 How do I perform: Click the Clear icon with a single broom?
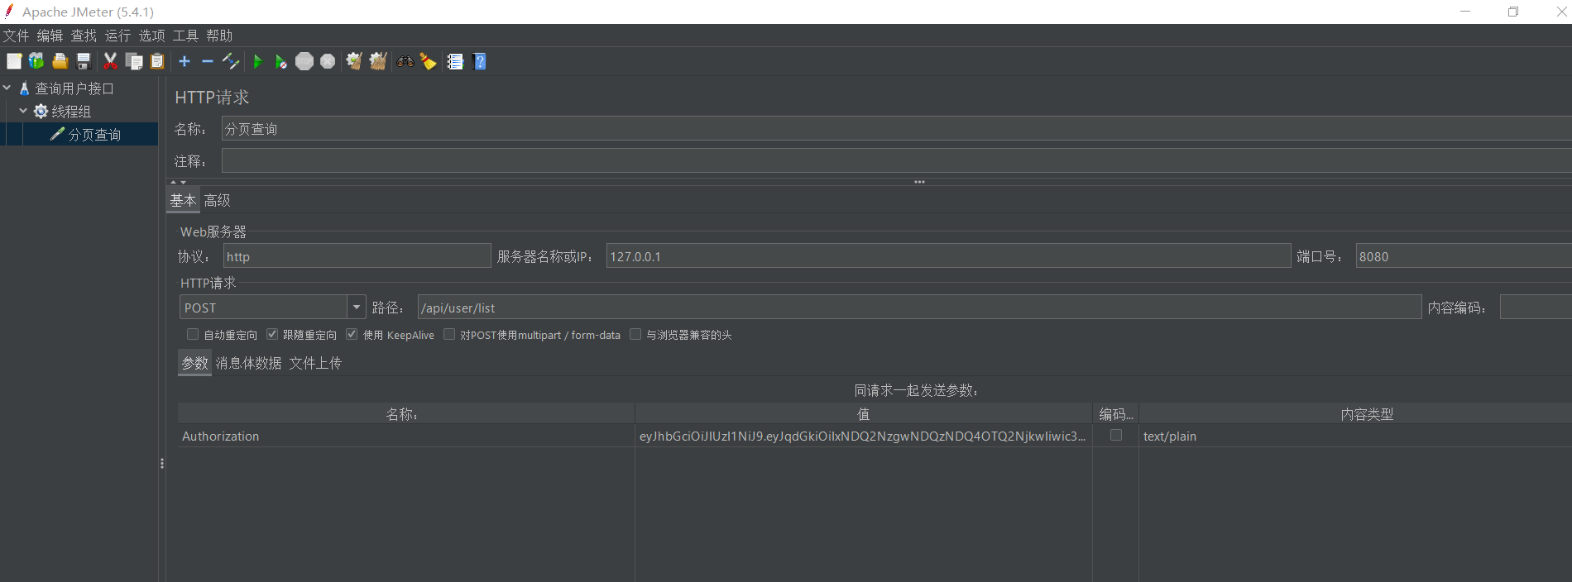tap(354, 61)
